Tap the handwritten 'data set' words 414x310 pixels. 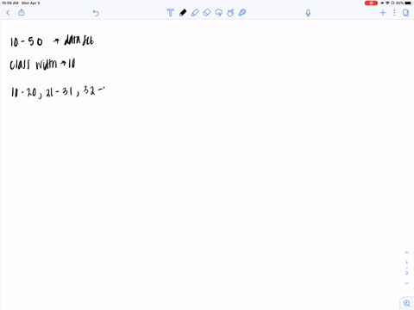[79, 40]
